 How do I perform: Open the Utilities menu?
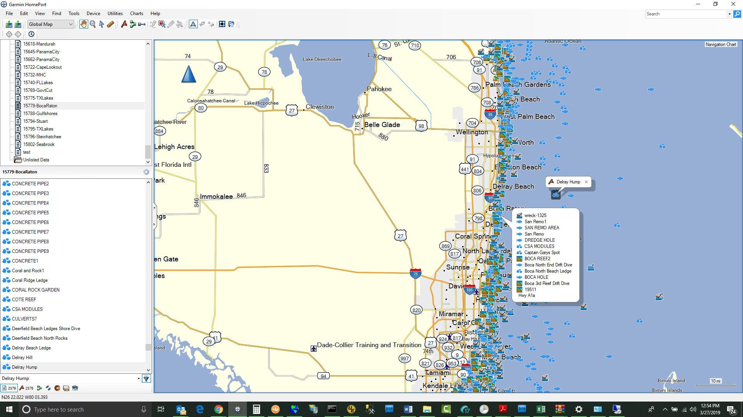point(115,14)
